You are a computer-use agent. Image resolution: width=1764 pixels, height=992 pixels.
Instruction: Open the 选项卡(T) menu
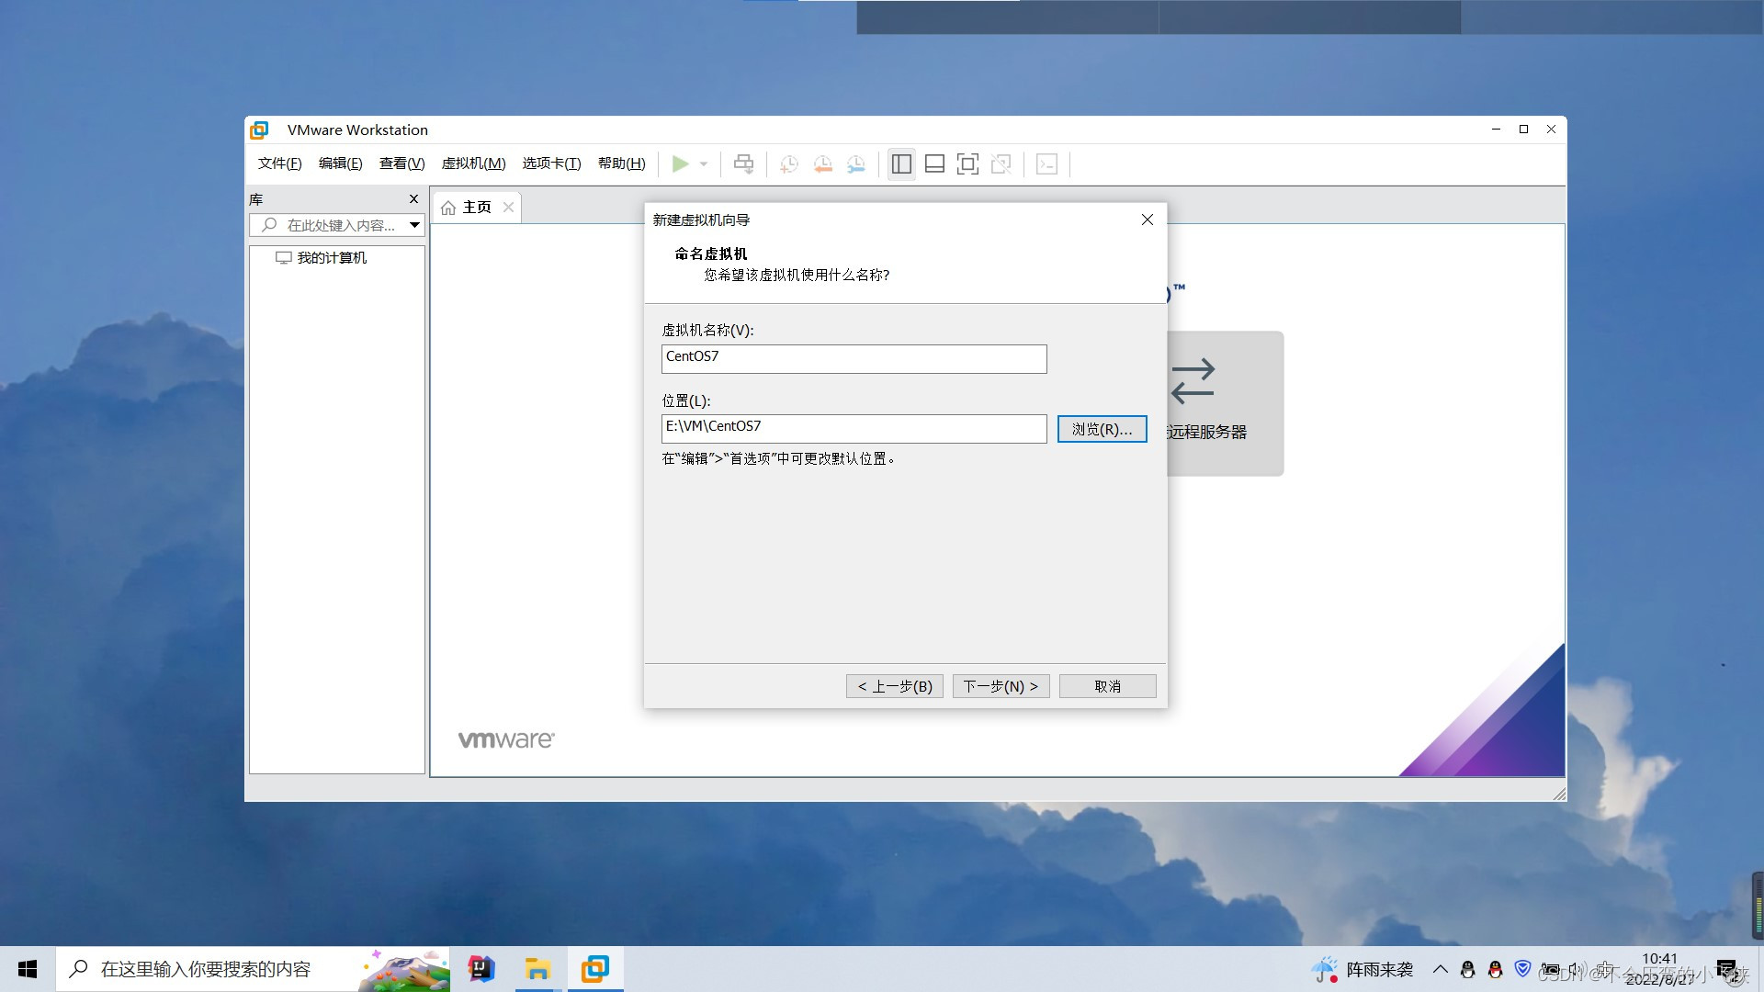[x=551, y=163]
